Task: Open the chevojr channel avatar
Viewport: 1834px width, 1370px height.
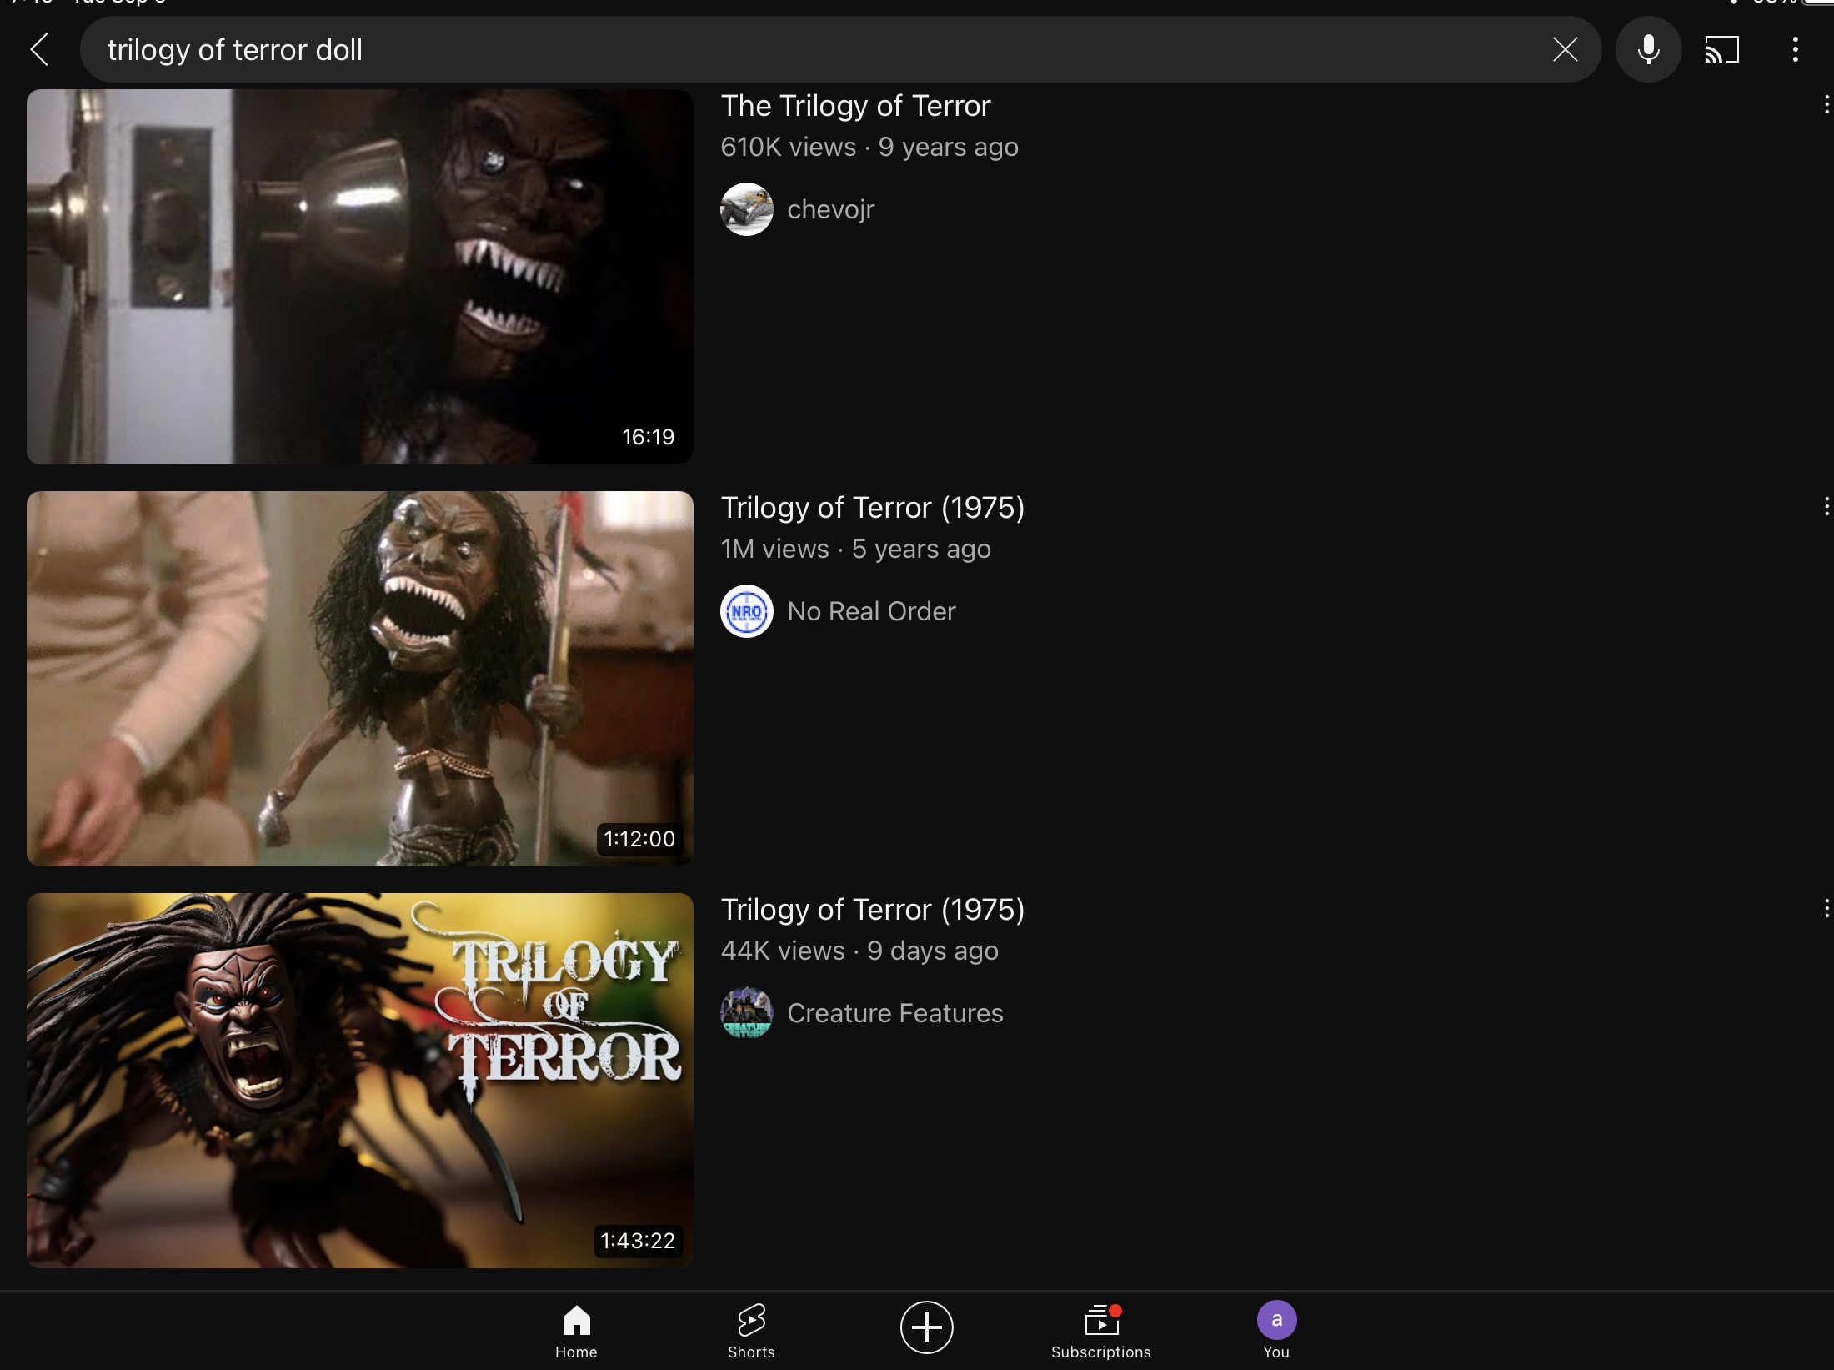Action: tap(747, 209)
